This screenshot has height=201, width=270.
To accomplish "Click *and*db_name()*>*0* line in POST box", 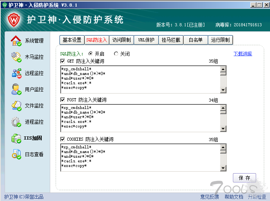I will coord(83,112).
